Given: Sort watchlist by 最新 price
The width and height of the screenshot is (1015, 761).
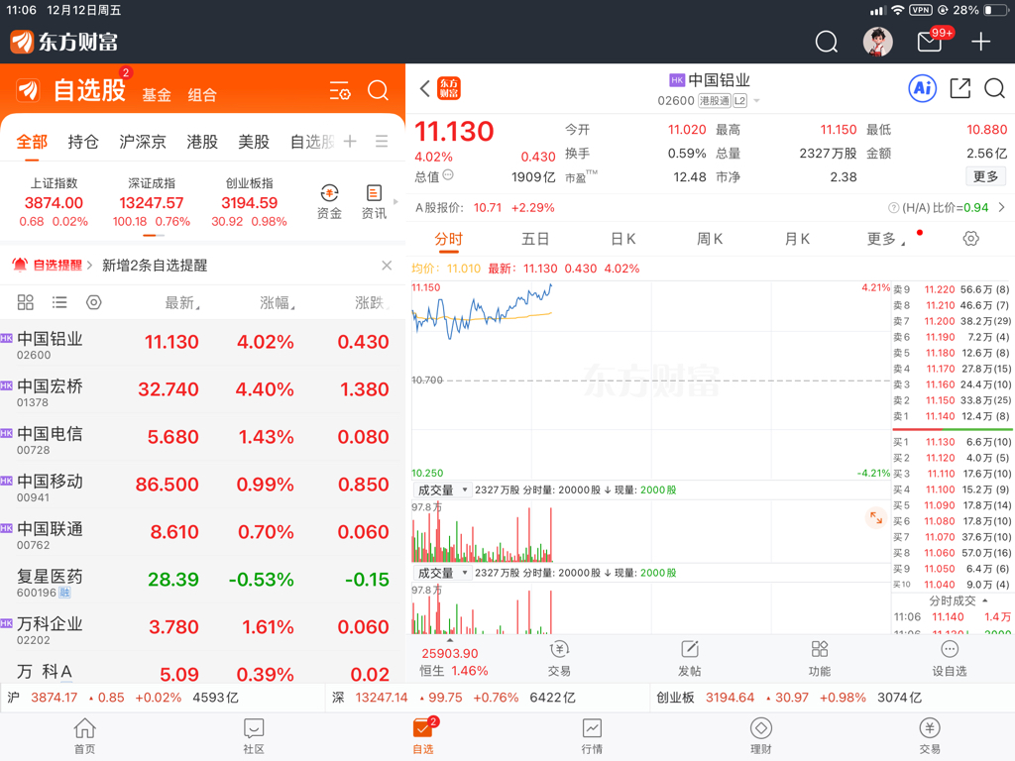Looking at the screenshot, I should [182, 302].
